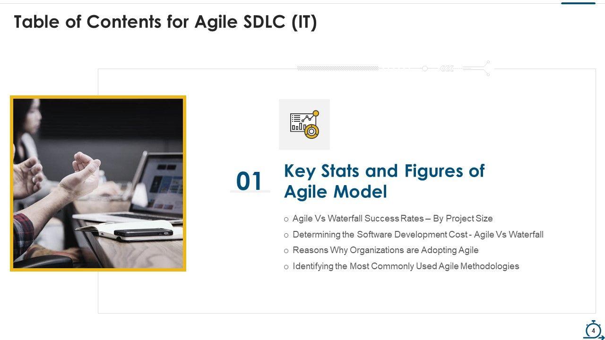Click the laptop screen in the photo
This screenshot has height=340, width=605.
[163, 182]
